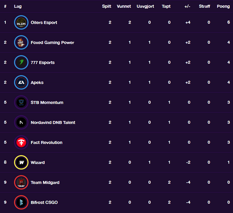The width and height of the screenshot is (233, 213).
Task: Click the Oilers Esport team logo
Action: point(21,23)
